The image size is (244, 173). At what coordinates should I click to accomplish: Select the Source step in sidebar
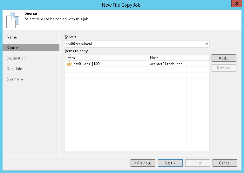point(12,48)
